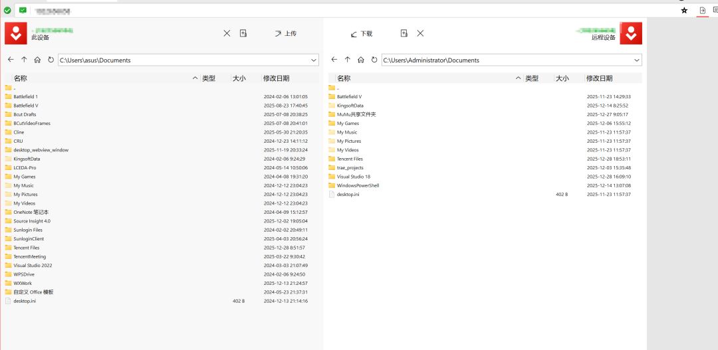Go back in remote device navigation
The image size is (718, 350).
(334, 60)
